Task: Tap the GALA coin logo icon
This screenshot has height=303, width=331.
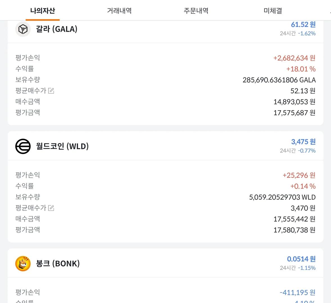Action: [23, 29]
